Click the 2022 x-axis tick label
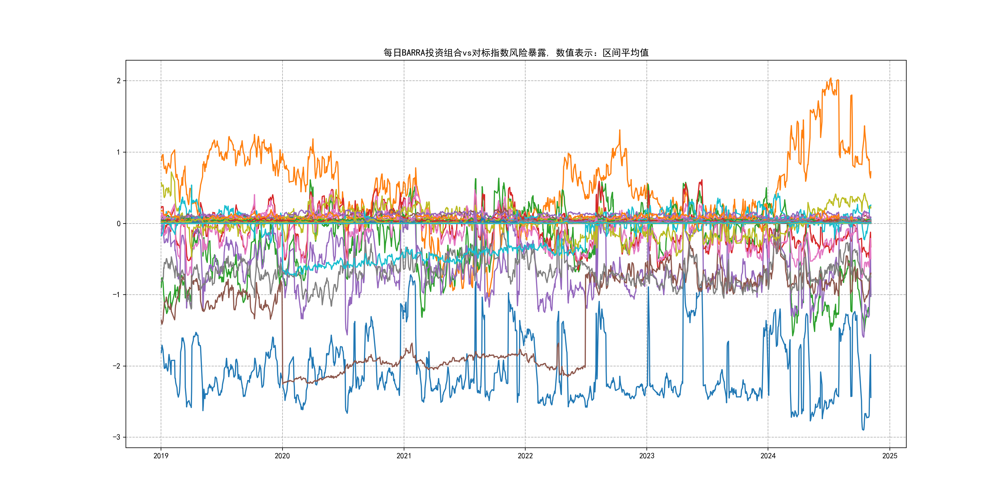This screenshot has width=1007, height=503. point(525,456)
